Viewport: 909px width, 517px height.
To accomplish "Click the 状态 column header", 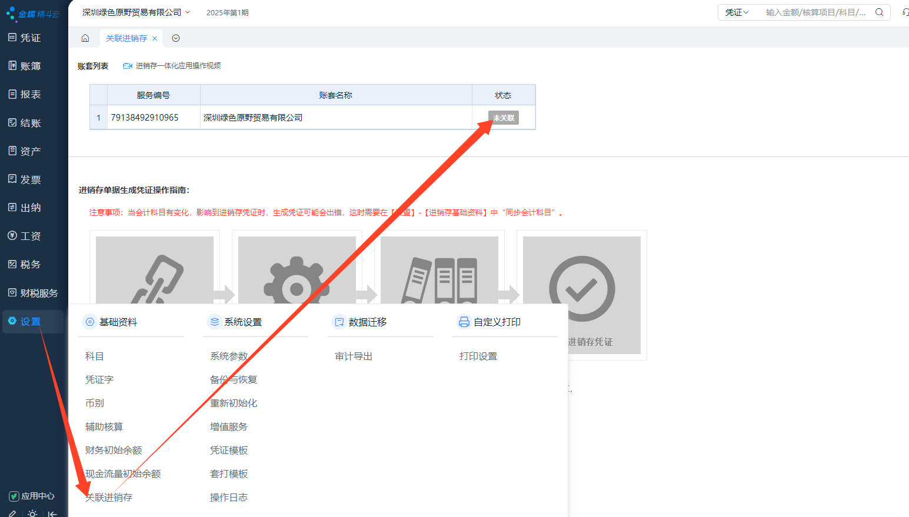I will coord(503,95).
